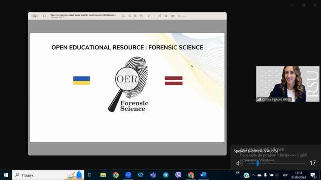Open Task View on the taskbar
Viewport: 321px width, 180px height.
90,175
